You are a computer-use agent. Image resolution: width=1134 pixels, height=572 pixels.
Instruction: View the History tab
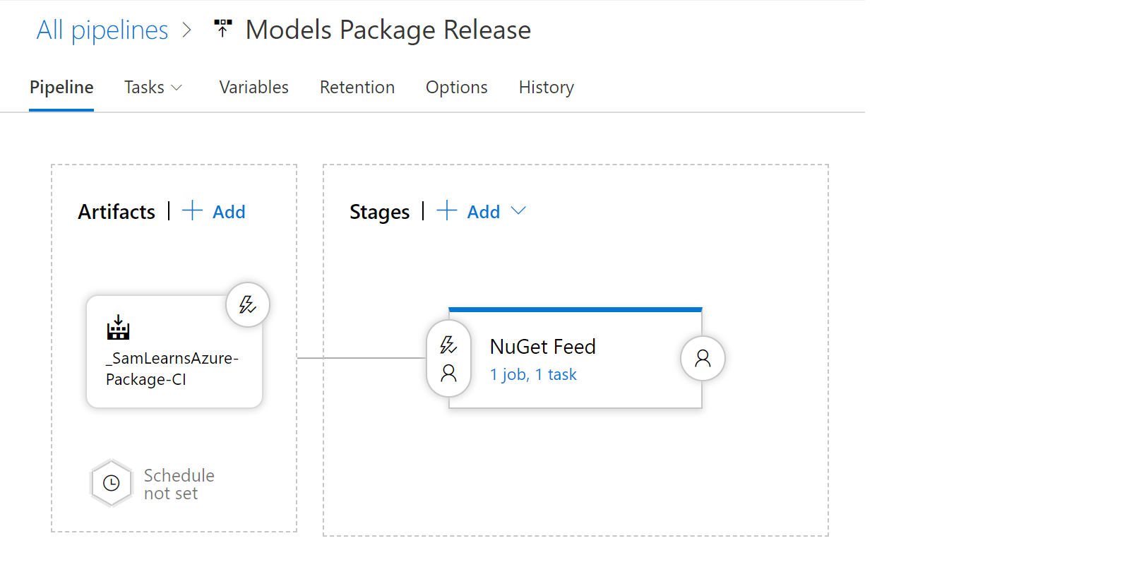pyautogui.click(x=546, y=88)
